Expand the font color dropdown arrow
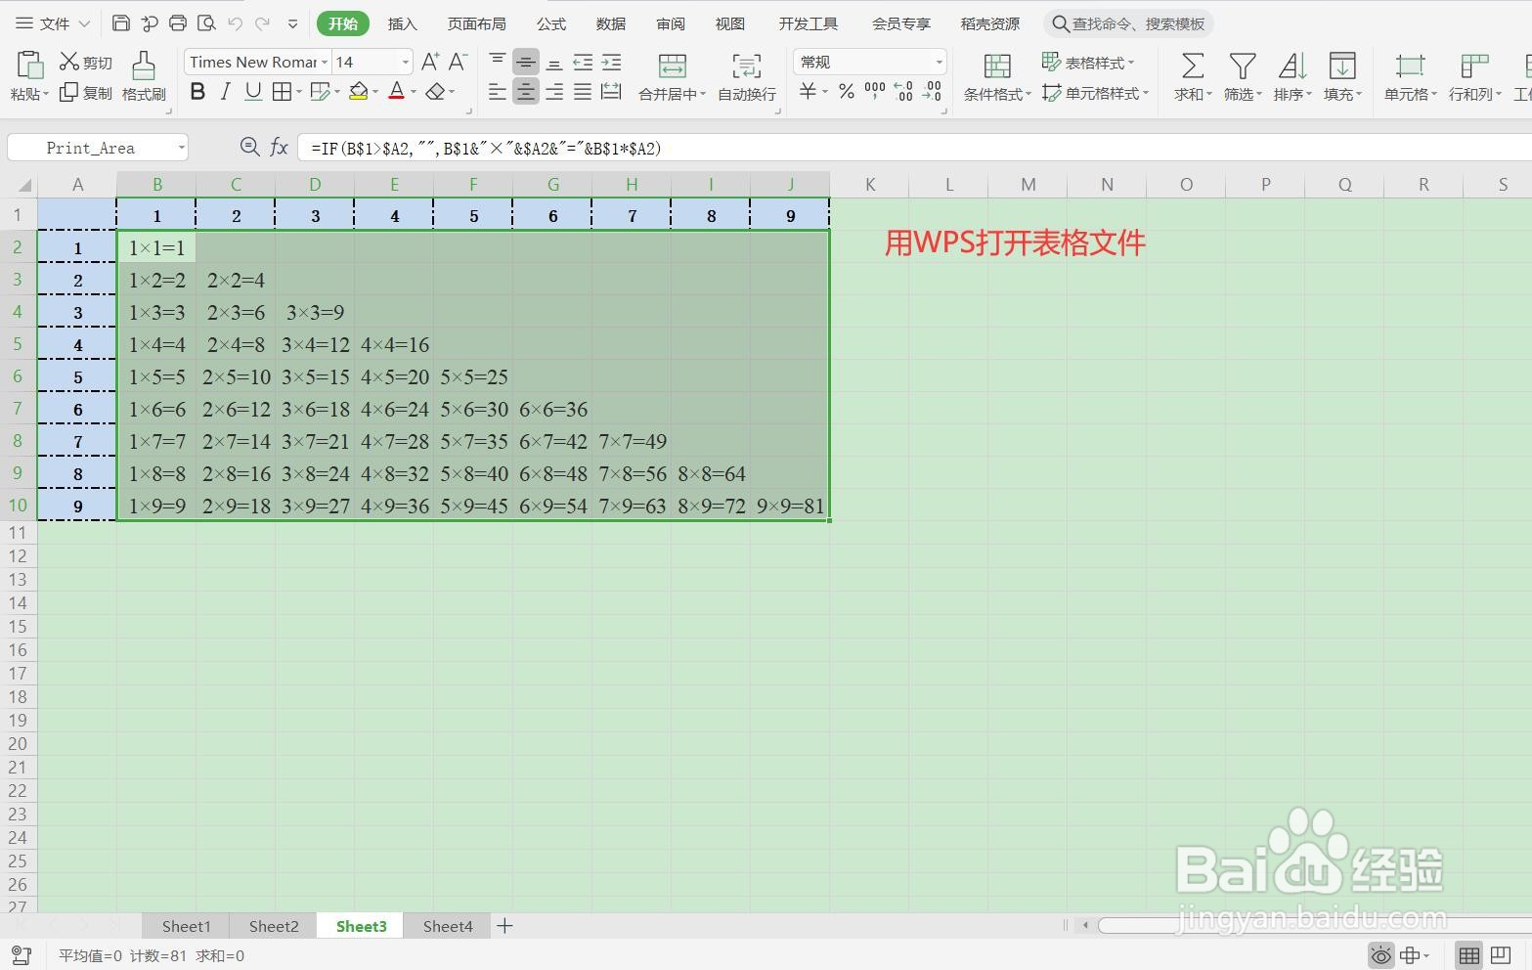 pyautogui.click(x=414, y=92)
